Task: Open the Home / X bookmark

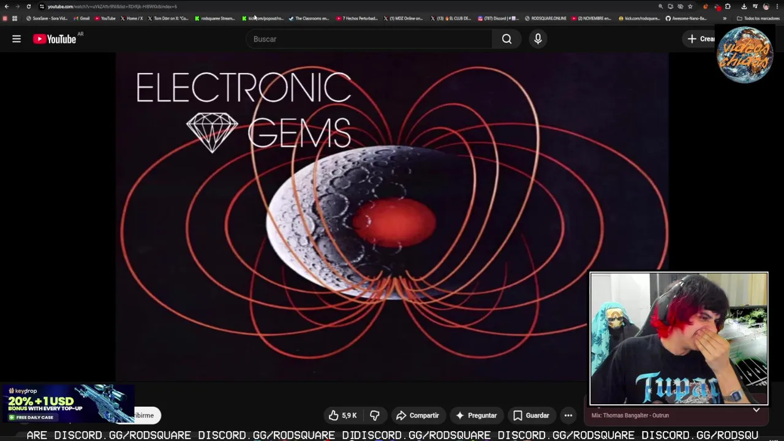Action: 132,18
